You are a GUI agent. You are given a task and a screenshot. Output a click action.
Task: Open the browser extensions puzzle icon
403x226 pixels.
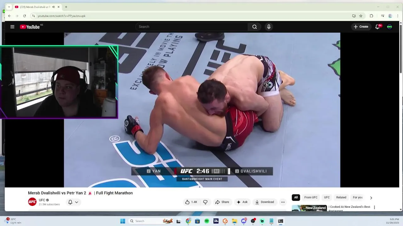pos(372,16)
